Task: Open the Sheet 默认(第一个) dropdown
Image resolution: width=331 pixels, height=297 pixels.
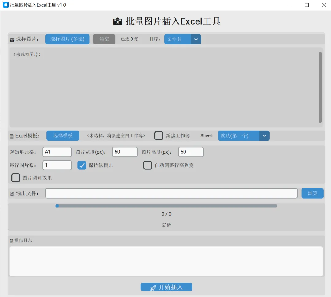Action: 244,136
